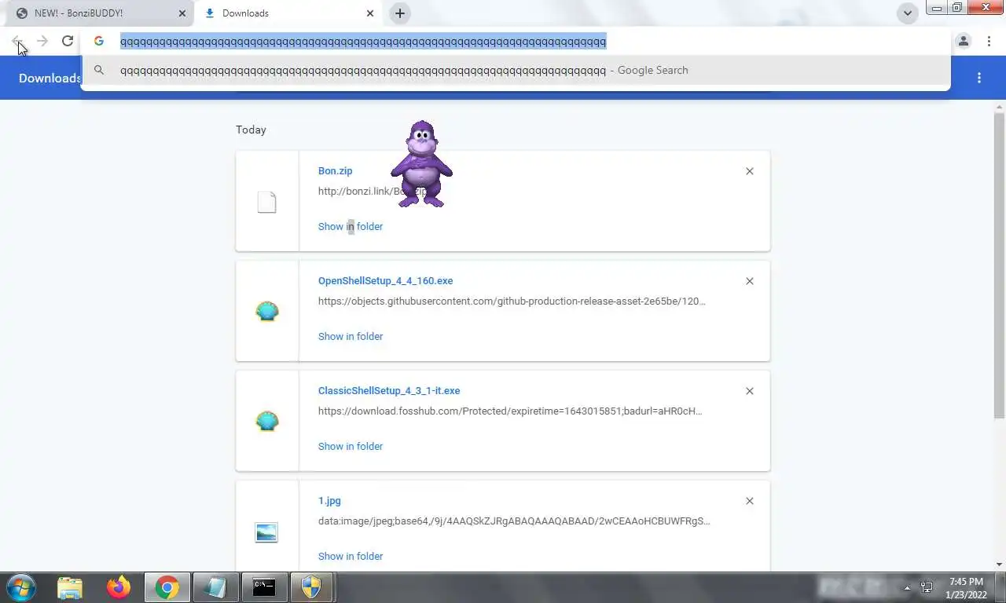This screenshot has height=603, width=1006.
Task: Click the scrollbar down arrow
Action: pyautogui.click(x=1000, y=565)
